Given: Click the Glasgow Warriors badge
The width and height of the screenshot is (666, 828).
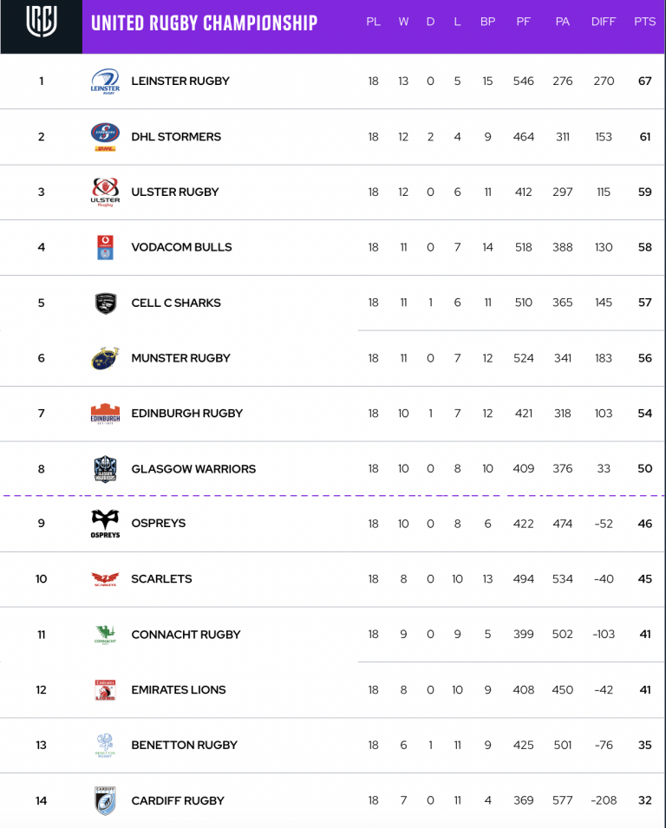Looking at the screenshot, I should click(x=105, y=469).
